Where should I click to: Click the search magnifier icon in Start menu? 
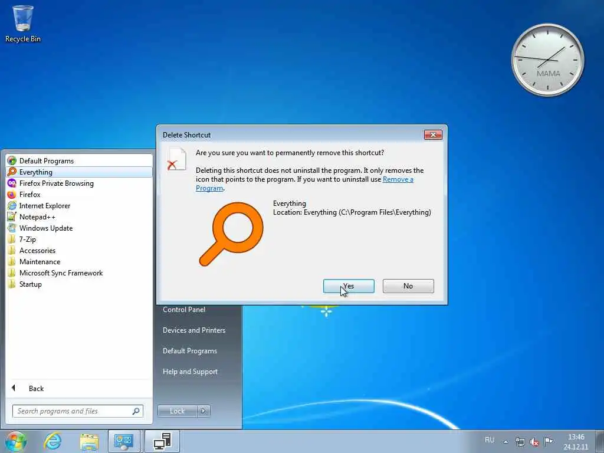coord(136,411)
